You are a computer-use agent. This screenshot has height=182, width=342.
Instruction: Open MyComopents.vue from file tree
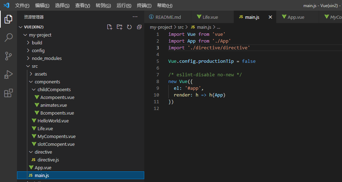(56, 136)
